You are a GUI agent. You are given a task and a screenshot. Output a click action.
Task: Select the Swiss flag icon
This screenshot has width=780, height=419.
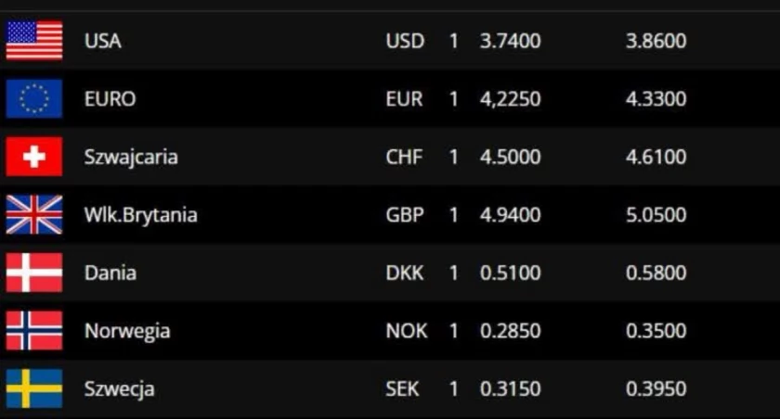click(x=34, y=157)
